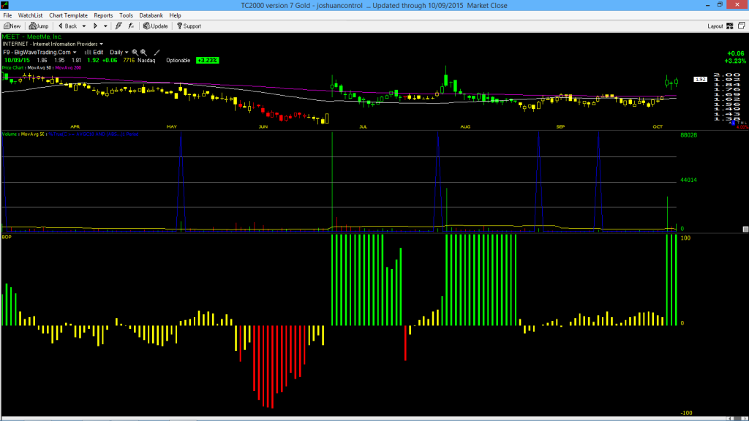Image resolution: width=749 pixels, height=421 pixels.
Task: Zoom out with the second magnifier icon
Action: pyautogui.click(x=143, y=53)
